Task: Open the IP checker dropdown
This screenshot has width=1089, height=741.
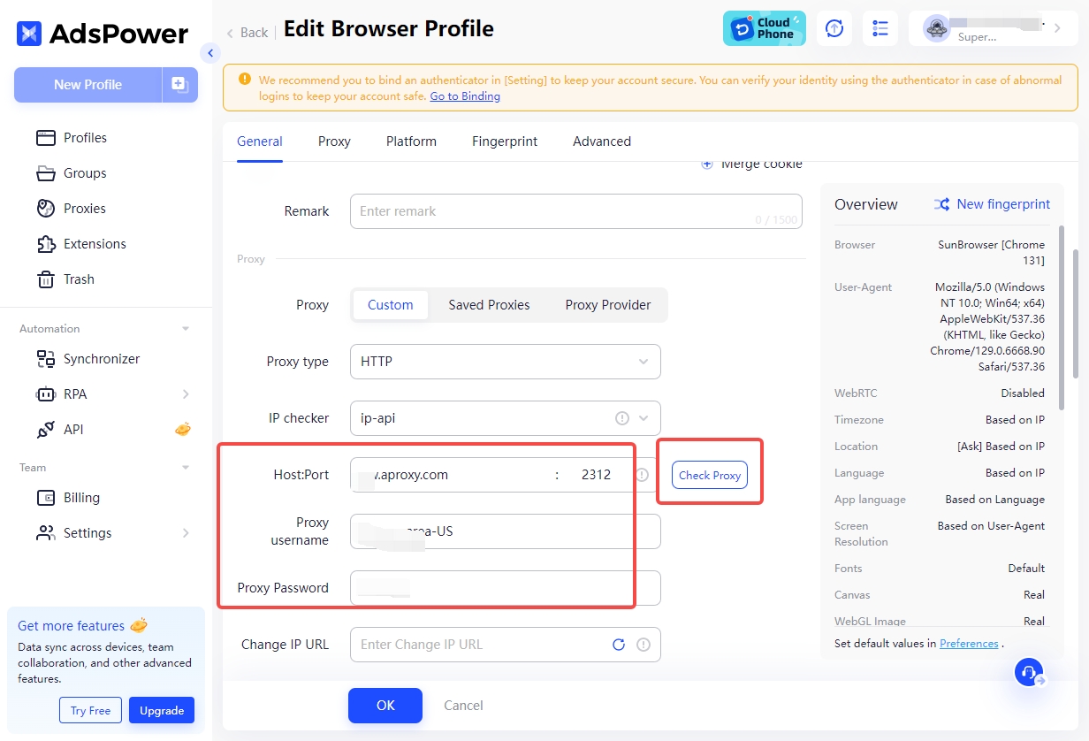Action: [x=506, y=418]
